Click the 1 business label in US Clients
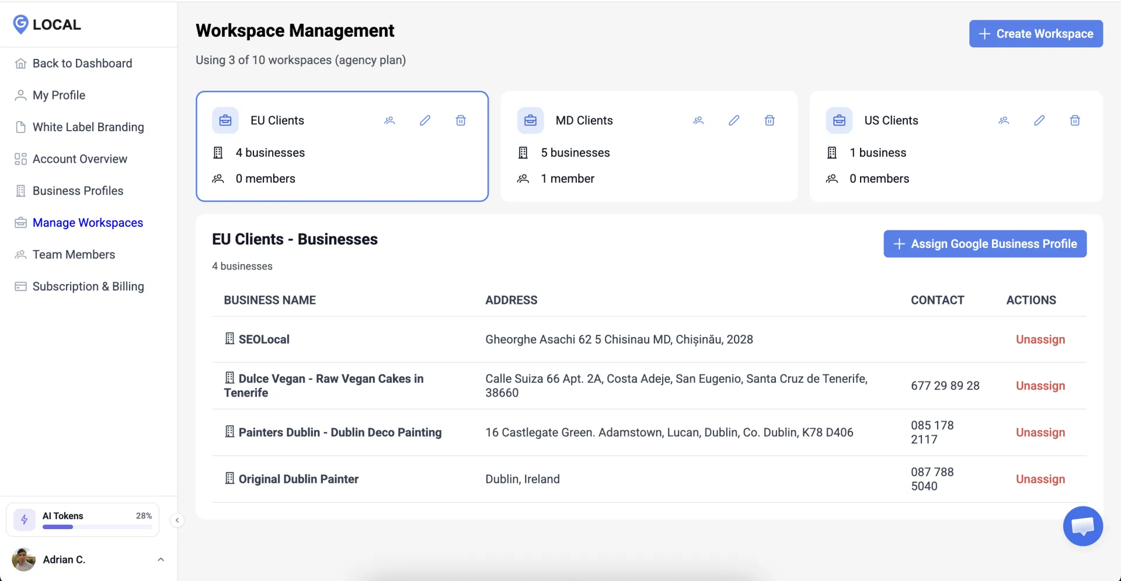 (878, 153)
